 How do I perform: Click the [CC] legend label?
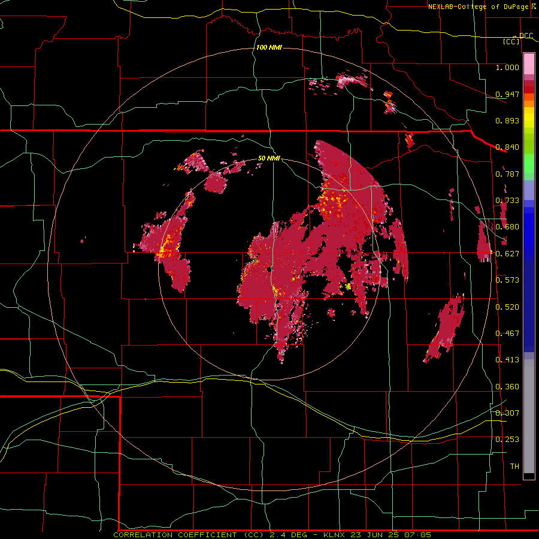pyautogui.click(x=511, y=41)
